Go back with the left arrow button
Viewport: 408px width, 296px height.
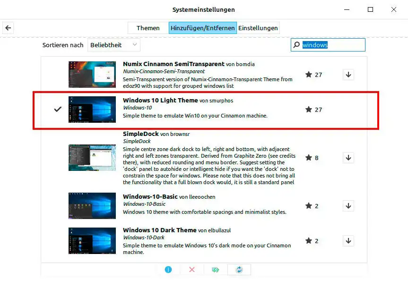[8, 28]
